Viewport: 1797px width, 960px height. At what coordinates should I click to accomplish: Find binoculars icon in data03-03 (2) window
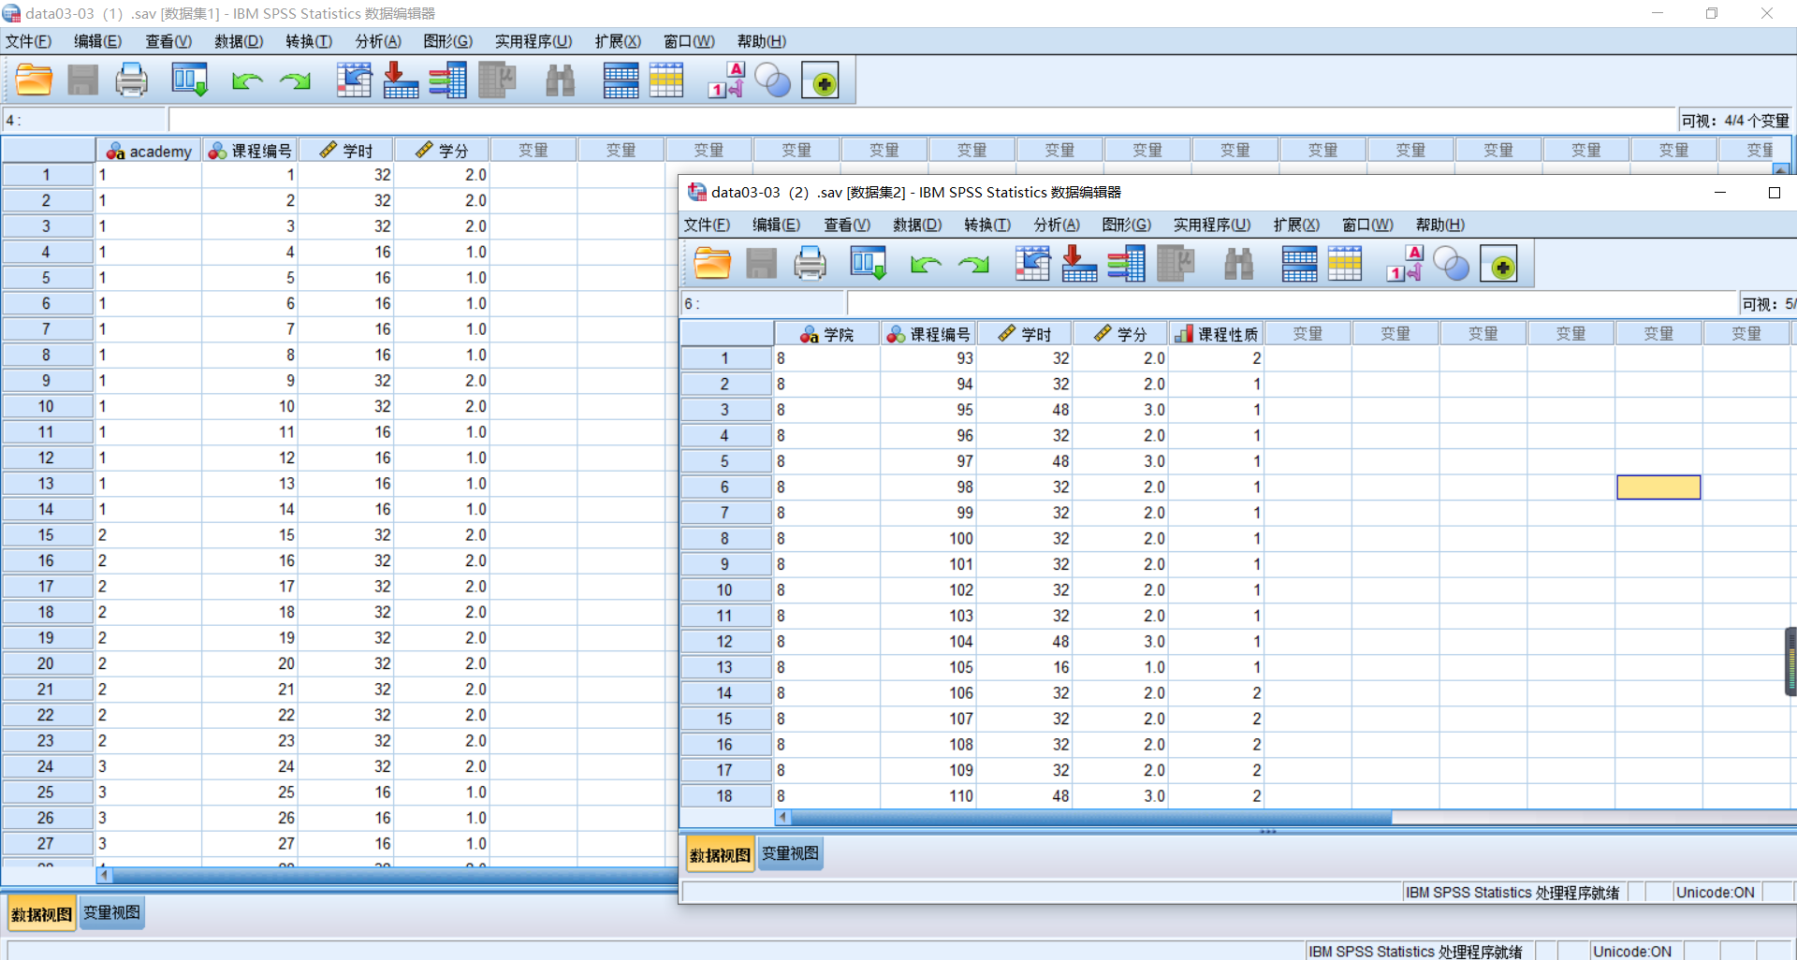point(1238,264)
